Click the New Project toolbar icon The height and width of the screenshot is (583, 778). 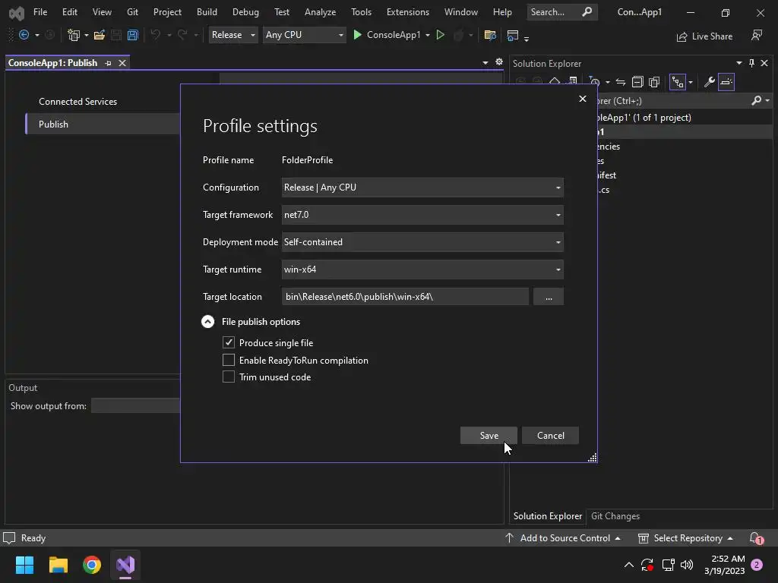point(74,35)
